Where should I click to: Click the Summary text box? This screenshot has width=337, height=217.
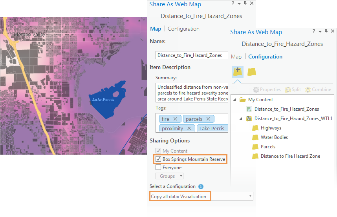click(x=192, y=93)
